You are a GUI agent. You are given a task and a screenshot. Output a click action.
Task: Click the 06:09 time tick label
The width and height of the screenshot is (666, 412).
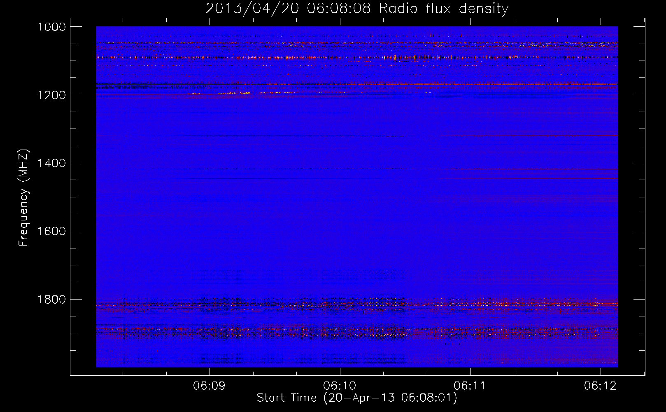click(210, 386)
